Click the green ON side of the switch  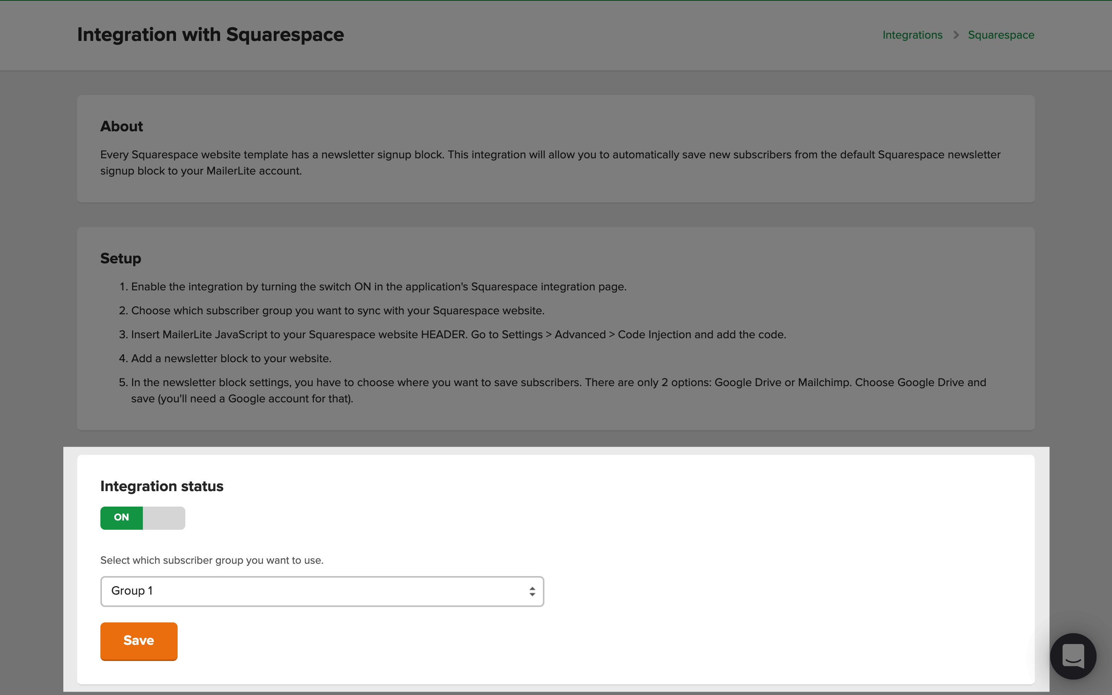pos(121,517)
